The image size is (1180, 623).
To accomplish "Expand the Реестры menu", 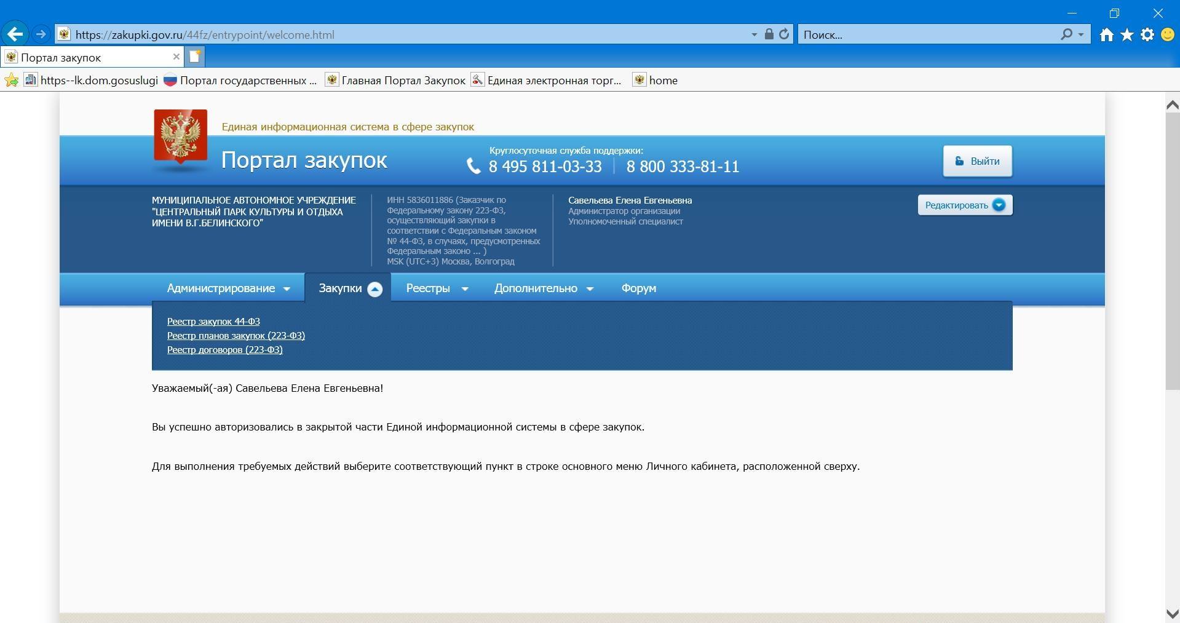I will [x=437, y=288].
